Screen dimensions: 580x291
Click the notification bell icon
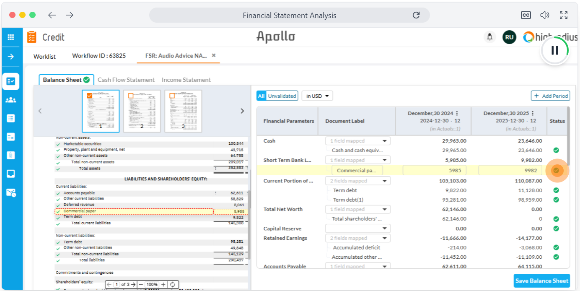pyautogui.click(x=489, y=37)
